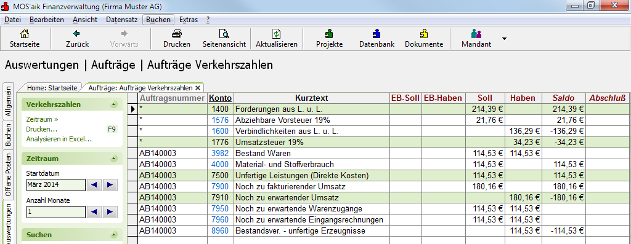
Task: Open the Buchen menu
Action: point(158,20)
